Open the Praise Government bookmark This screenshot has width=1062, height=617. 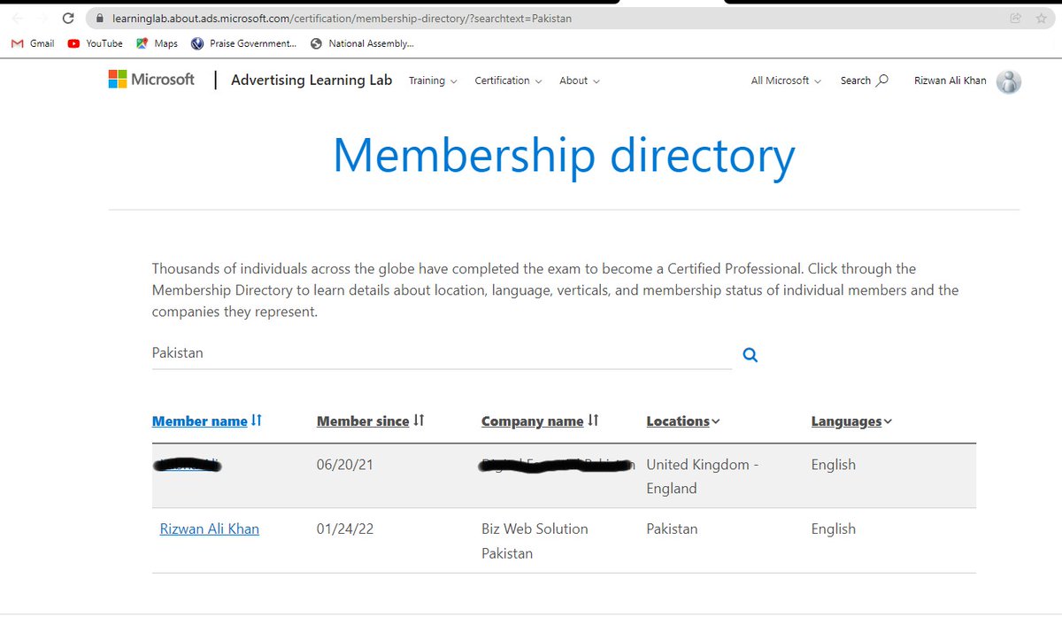243,43
